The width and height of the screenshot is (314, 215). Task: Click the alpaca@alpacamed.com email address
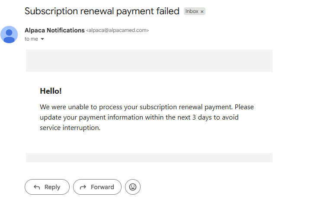pyautogui.click(x=118, y=31)
